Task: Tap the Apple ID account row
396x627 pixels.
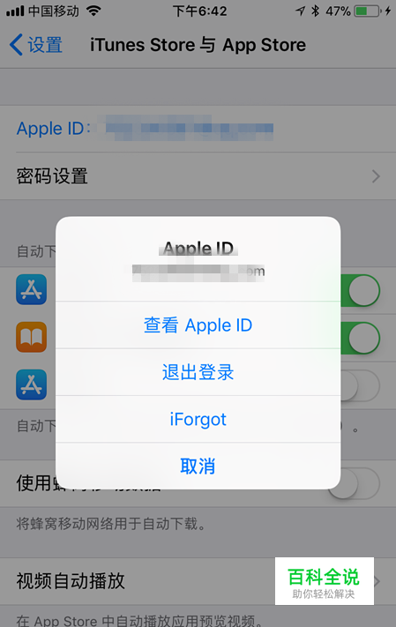Action: pos(198,129)
